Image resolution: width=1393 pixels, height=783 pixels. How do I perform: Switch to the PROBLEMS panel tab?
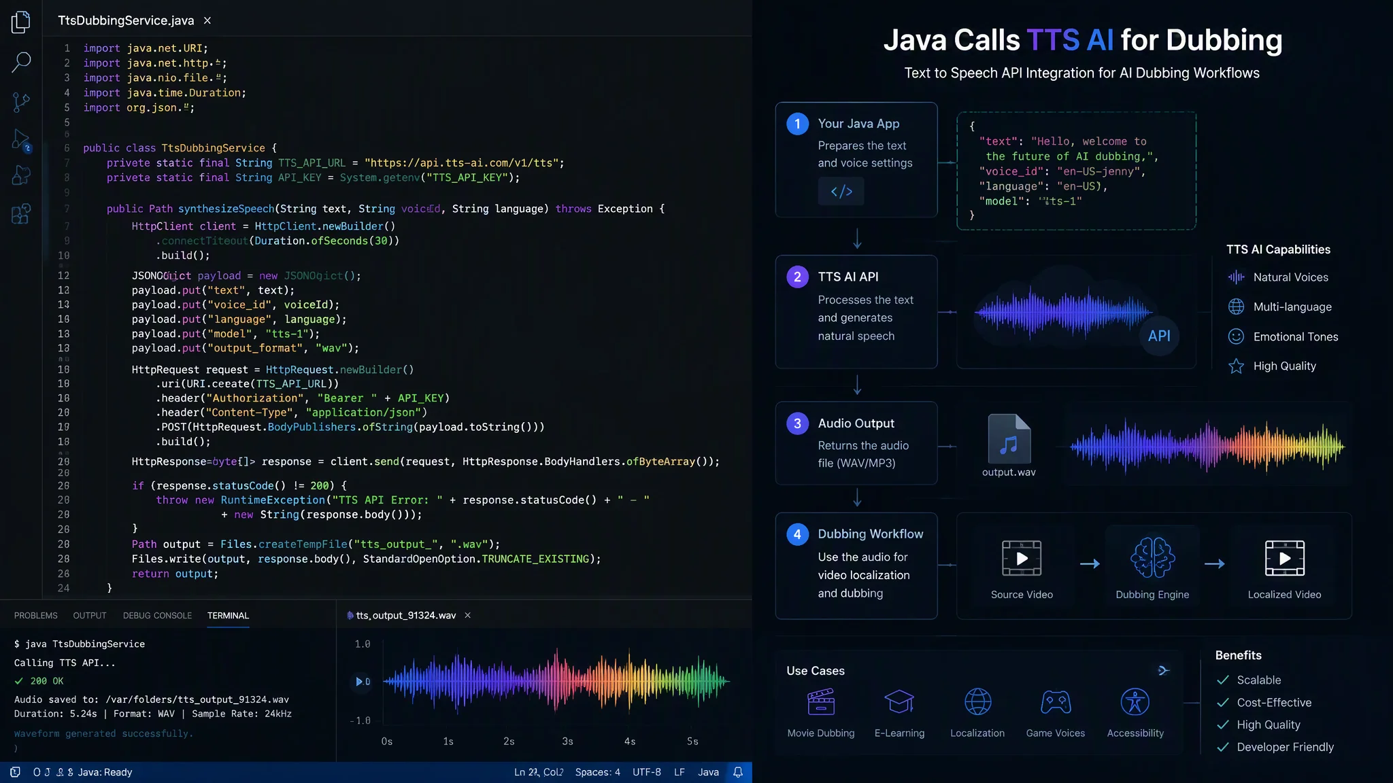click(36, 615)
